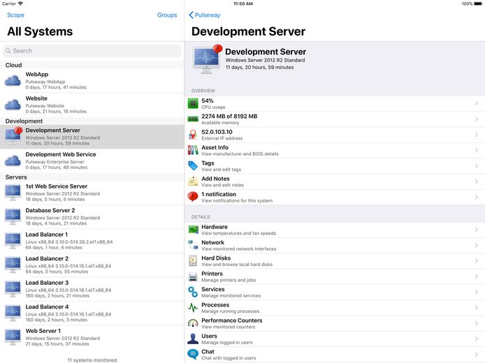
Task: Open the Hard Disks row
Action: (335, 261)
